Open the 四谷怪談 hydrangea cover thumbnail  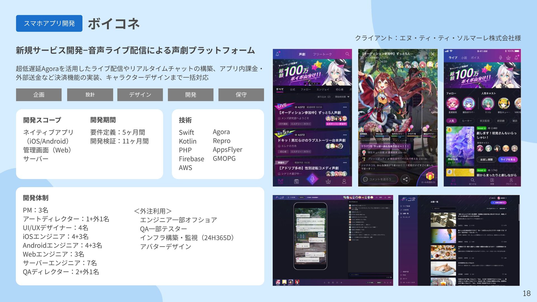point(460,146)
